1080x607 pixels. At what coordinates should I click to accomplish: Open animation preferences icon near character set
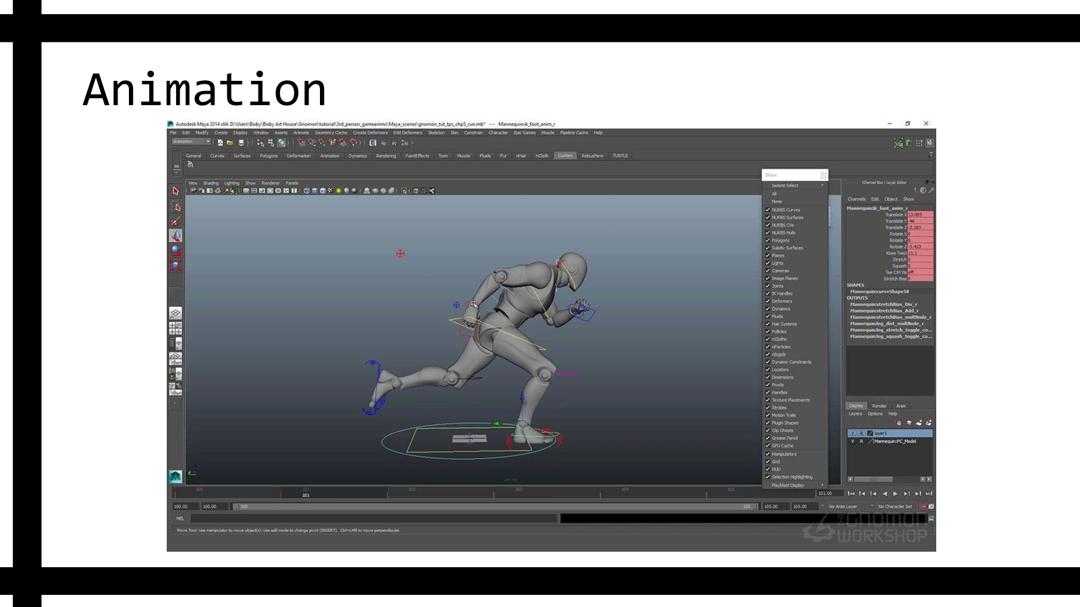click(932, 507)
